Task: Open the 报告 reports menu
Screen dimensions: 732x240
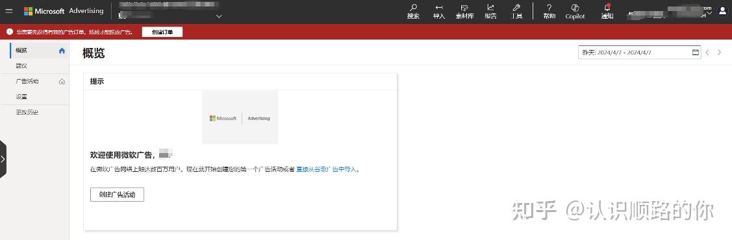Action: tap(490, 12)
